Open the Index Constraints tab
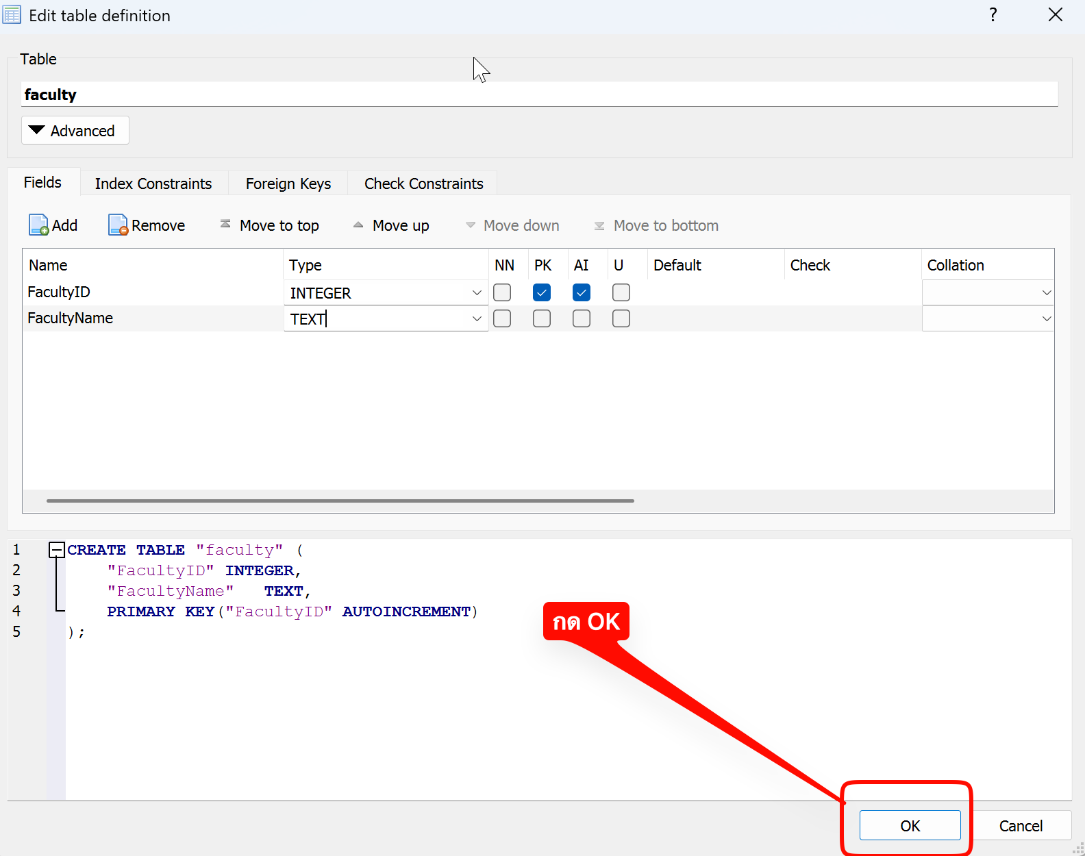Screen dimensions: 1085x856 point(153,184)
